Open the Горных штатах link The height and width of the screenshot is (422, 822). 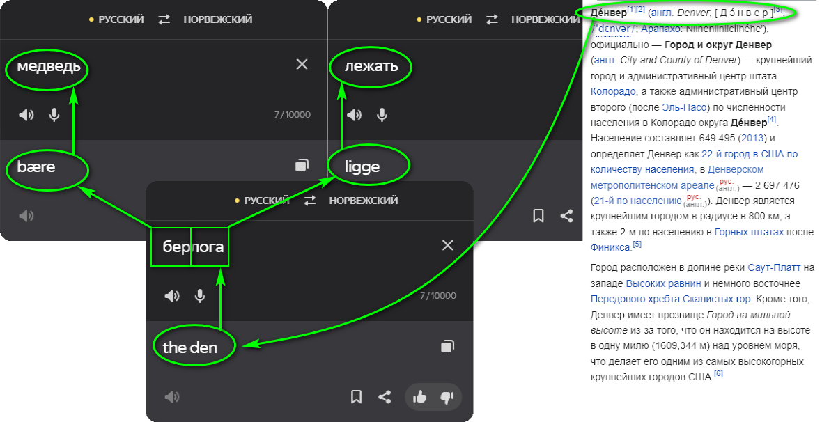(749, 232)
